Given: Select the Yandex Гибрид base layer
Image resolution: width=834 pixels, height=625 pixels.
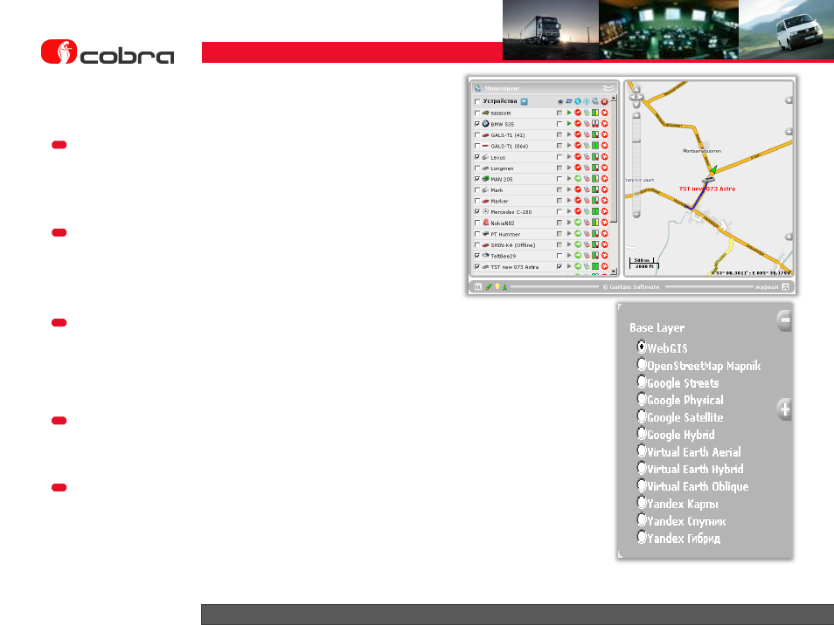Looking at the screenshot, I should [x=642, y=537].
